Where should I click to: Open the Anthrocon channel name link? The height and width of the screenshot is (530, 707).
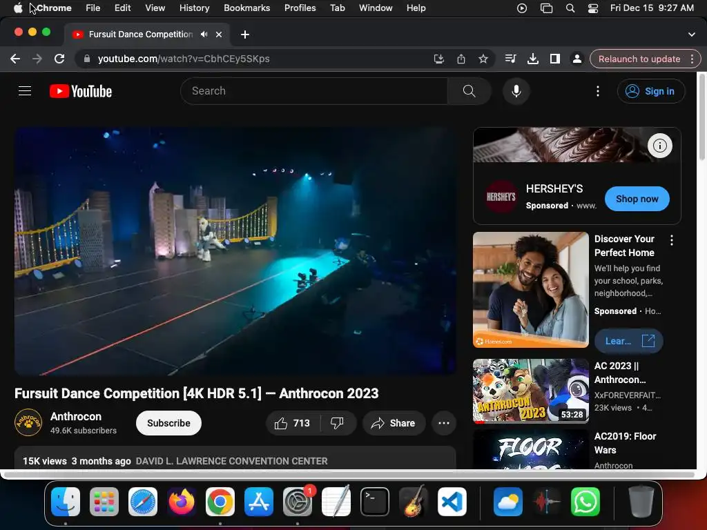[76, 416]
